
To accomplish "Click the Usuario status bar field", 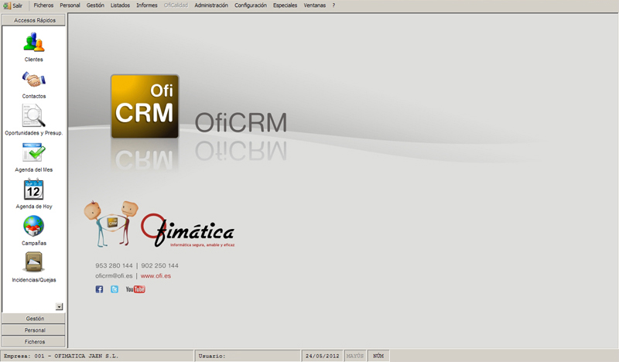I will click(x=248, y=356).
